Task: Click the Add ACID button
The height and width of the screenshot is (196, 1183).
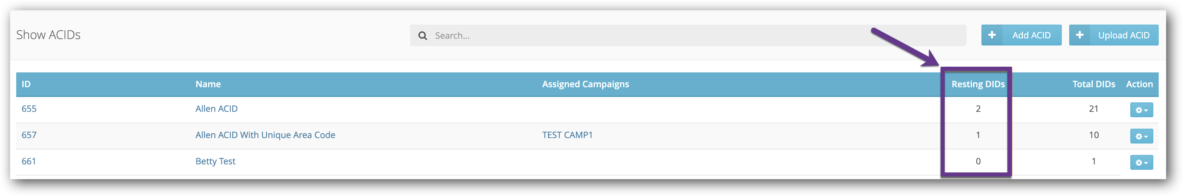Action: coord(1021,35)
